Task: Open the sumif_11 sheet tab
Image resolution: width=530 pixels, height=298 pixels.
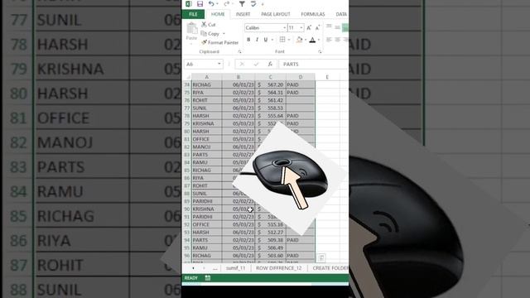Action: pyautogui.click(x=235, y=268)
